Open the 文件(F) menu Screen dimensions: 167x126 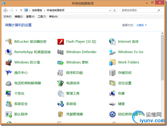pos(7,17)
